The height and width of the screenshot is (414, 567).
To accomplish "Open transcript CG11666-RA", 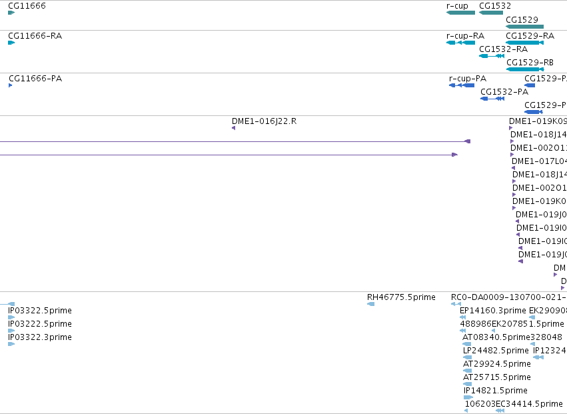I will pos(11,43).
